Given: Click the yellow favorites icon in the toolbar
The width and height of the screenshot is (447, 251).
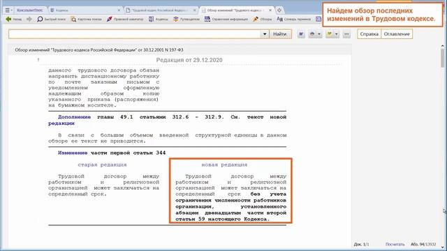Looking at the screenshot, I should pyautogui.click(x=329, y=34).
